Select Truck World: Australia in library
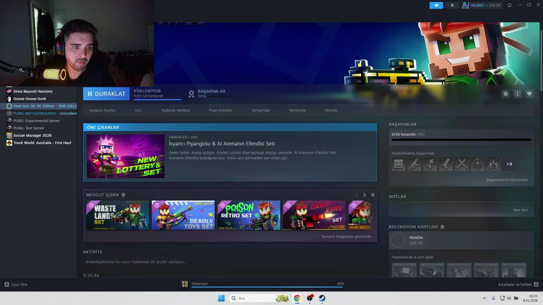This screenshot has height=305, width=543. 39,143
